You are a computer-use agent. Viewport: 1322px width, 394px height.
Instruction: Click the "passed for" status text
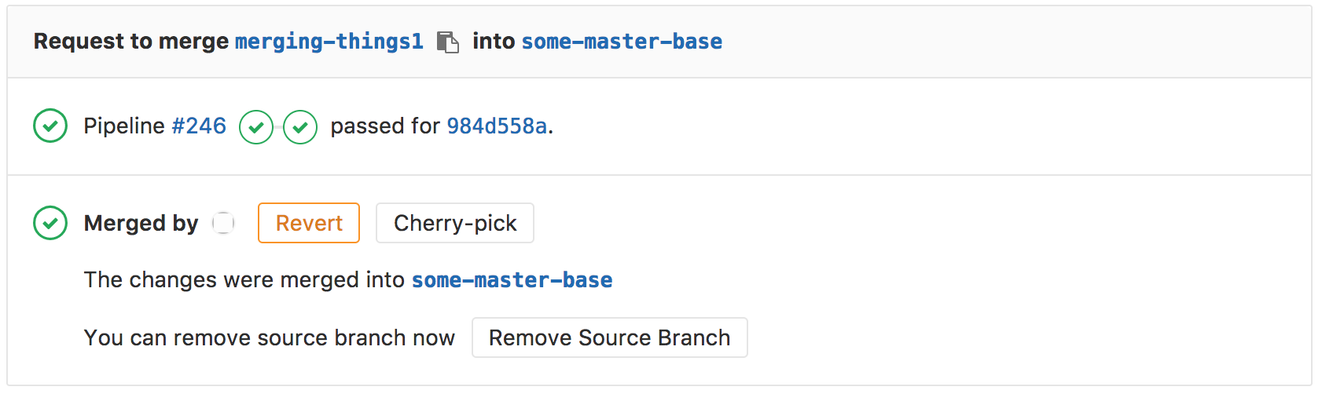385,126
